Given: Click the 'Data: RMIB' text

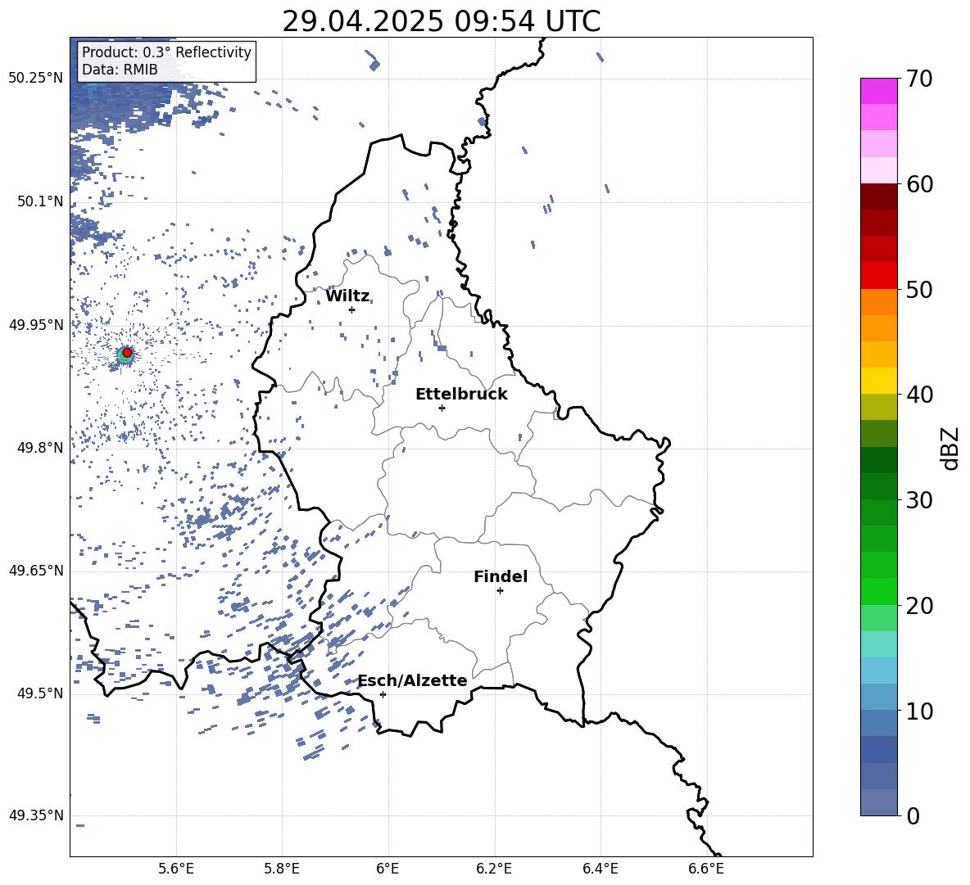Looking at the screenshot, I should (120, 70).
